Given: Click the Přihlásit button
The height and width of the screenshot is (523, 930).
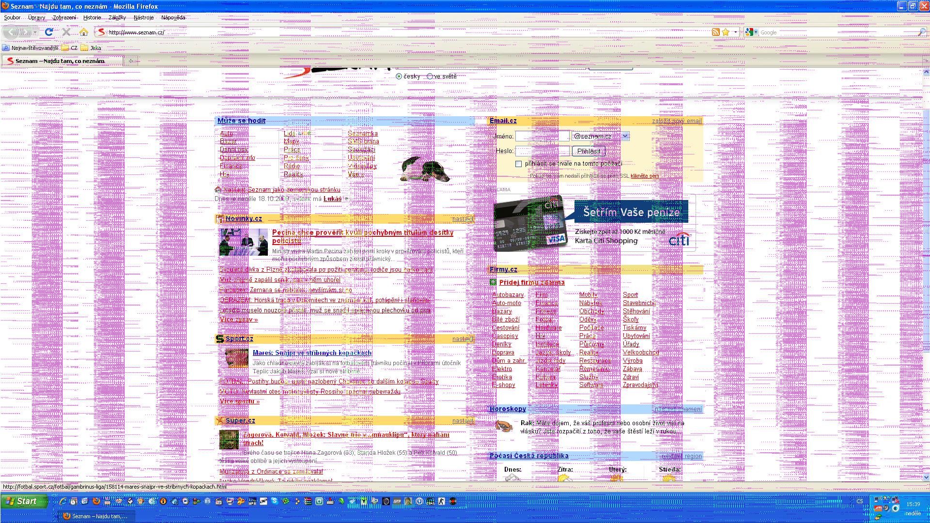Looking at the screenshot, I should (x=589, y=151).
